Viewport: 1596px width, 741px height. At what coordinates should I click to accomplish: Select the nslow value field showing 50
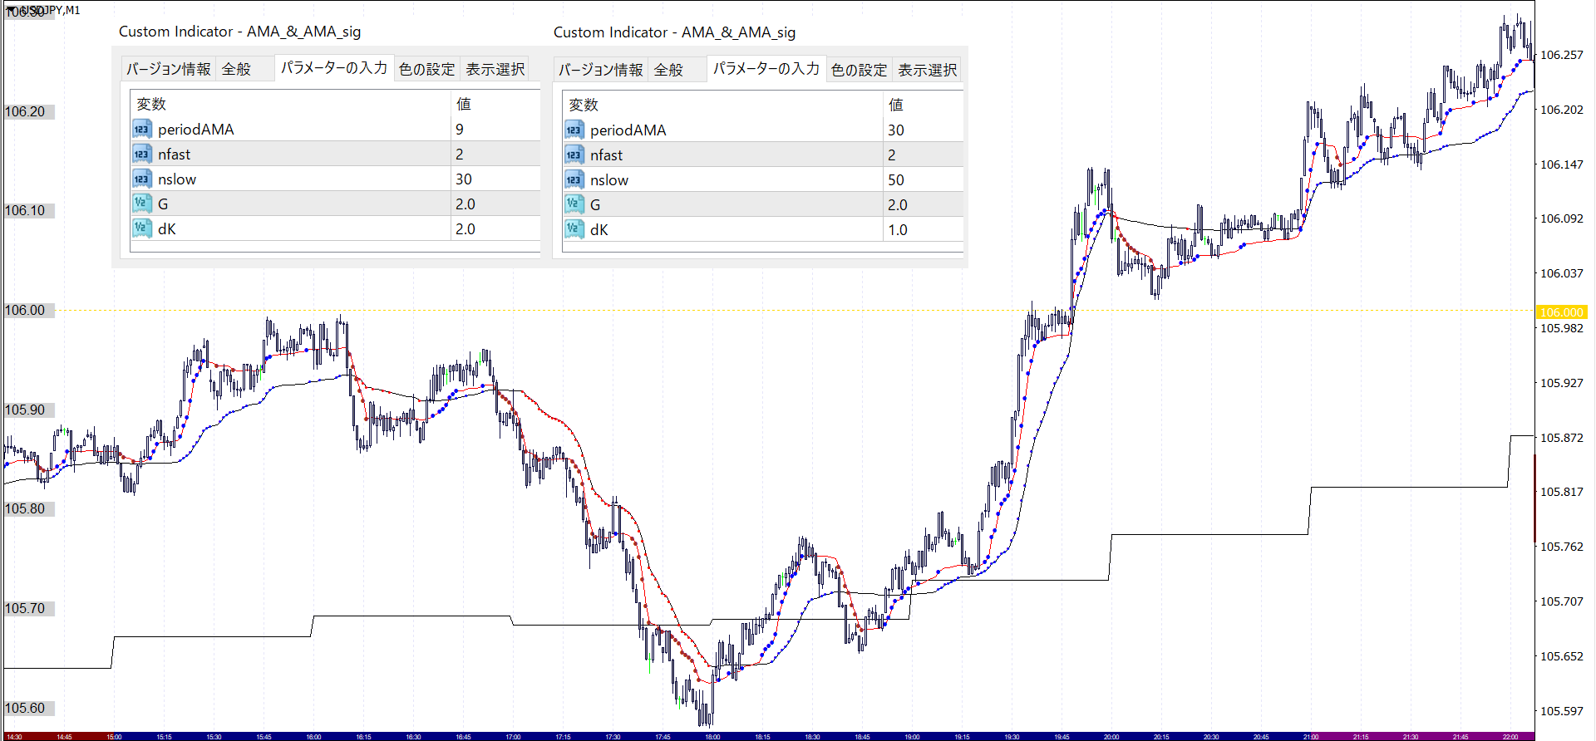924,179
